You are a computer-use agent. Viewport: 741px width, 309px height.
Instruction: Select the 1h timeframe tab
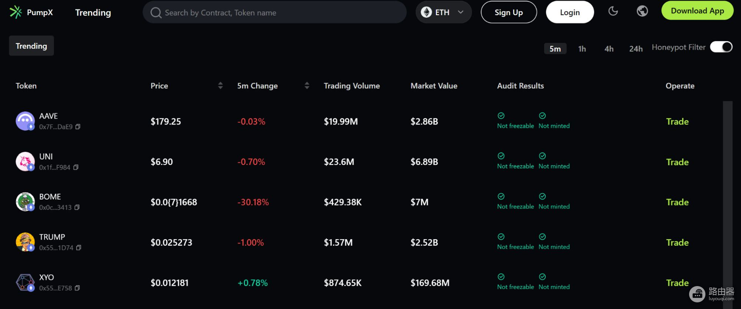(x=582, y=49)
